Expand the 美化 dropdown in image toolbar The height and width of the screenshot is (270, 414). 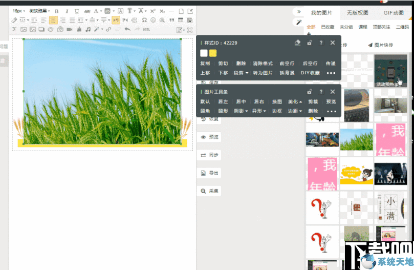pyautogui.click(x=295, y=101)
